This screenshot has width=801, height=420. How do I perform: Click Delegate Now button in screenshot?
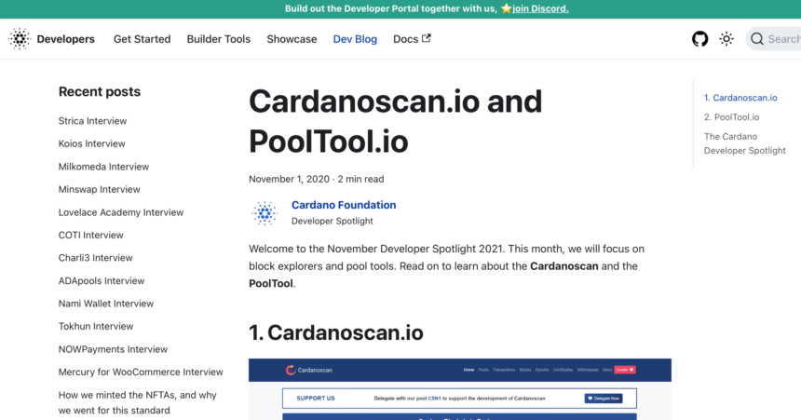pos(604,399)
